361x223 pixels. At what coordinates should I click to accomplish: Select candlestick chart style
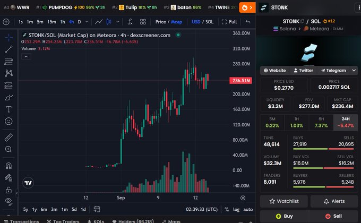(x=109, y=22)
